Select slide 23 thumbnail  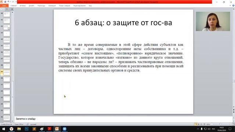point(7,34)
